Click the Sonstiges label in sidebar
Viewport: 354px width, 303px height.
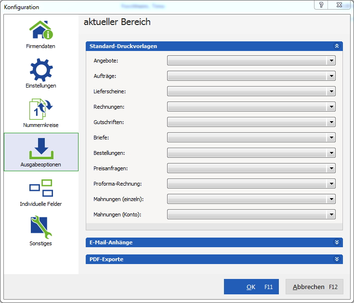point(40,243)
